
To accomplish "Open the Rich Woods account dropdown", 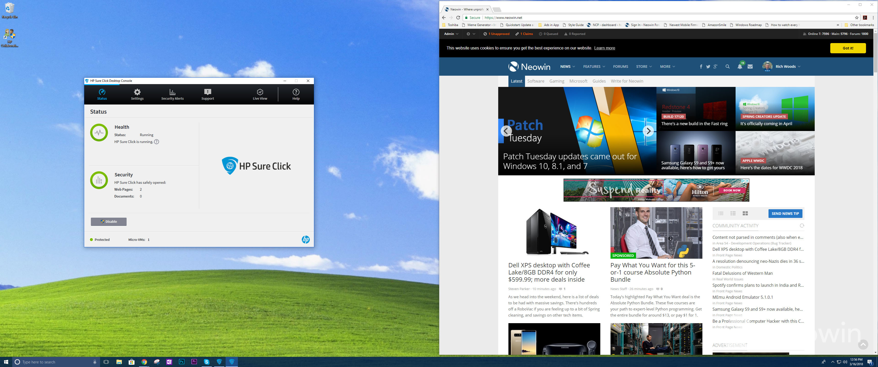I will pyautogui.click(x=781, y=66).
